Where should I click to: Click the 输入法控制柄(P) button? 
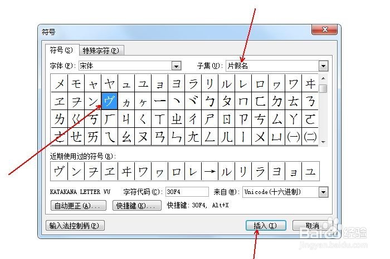[75, 225]
